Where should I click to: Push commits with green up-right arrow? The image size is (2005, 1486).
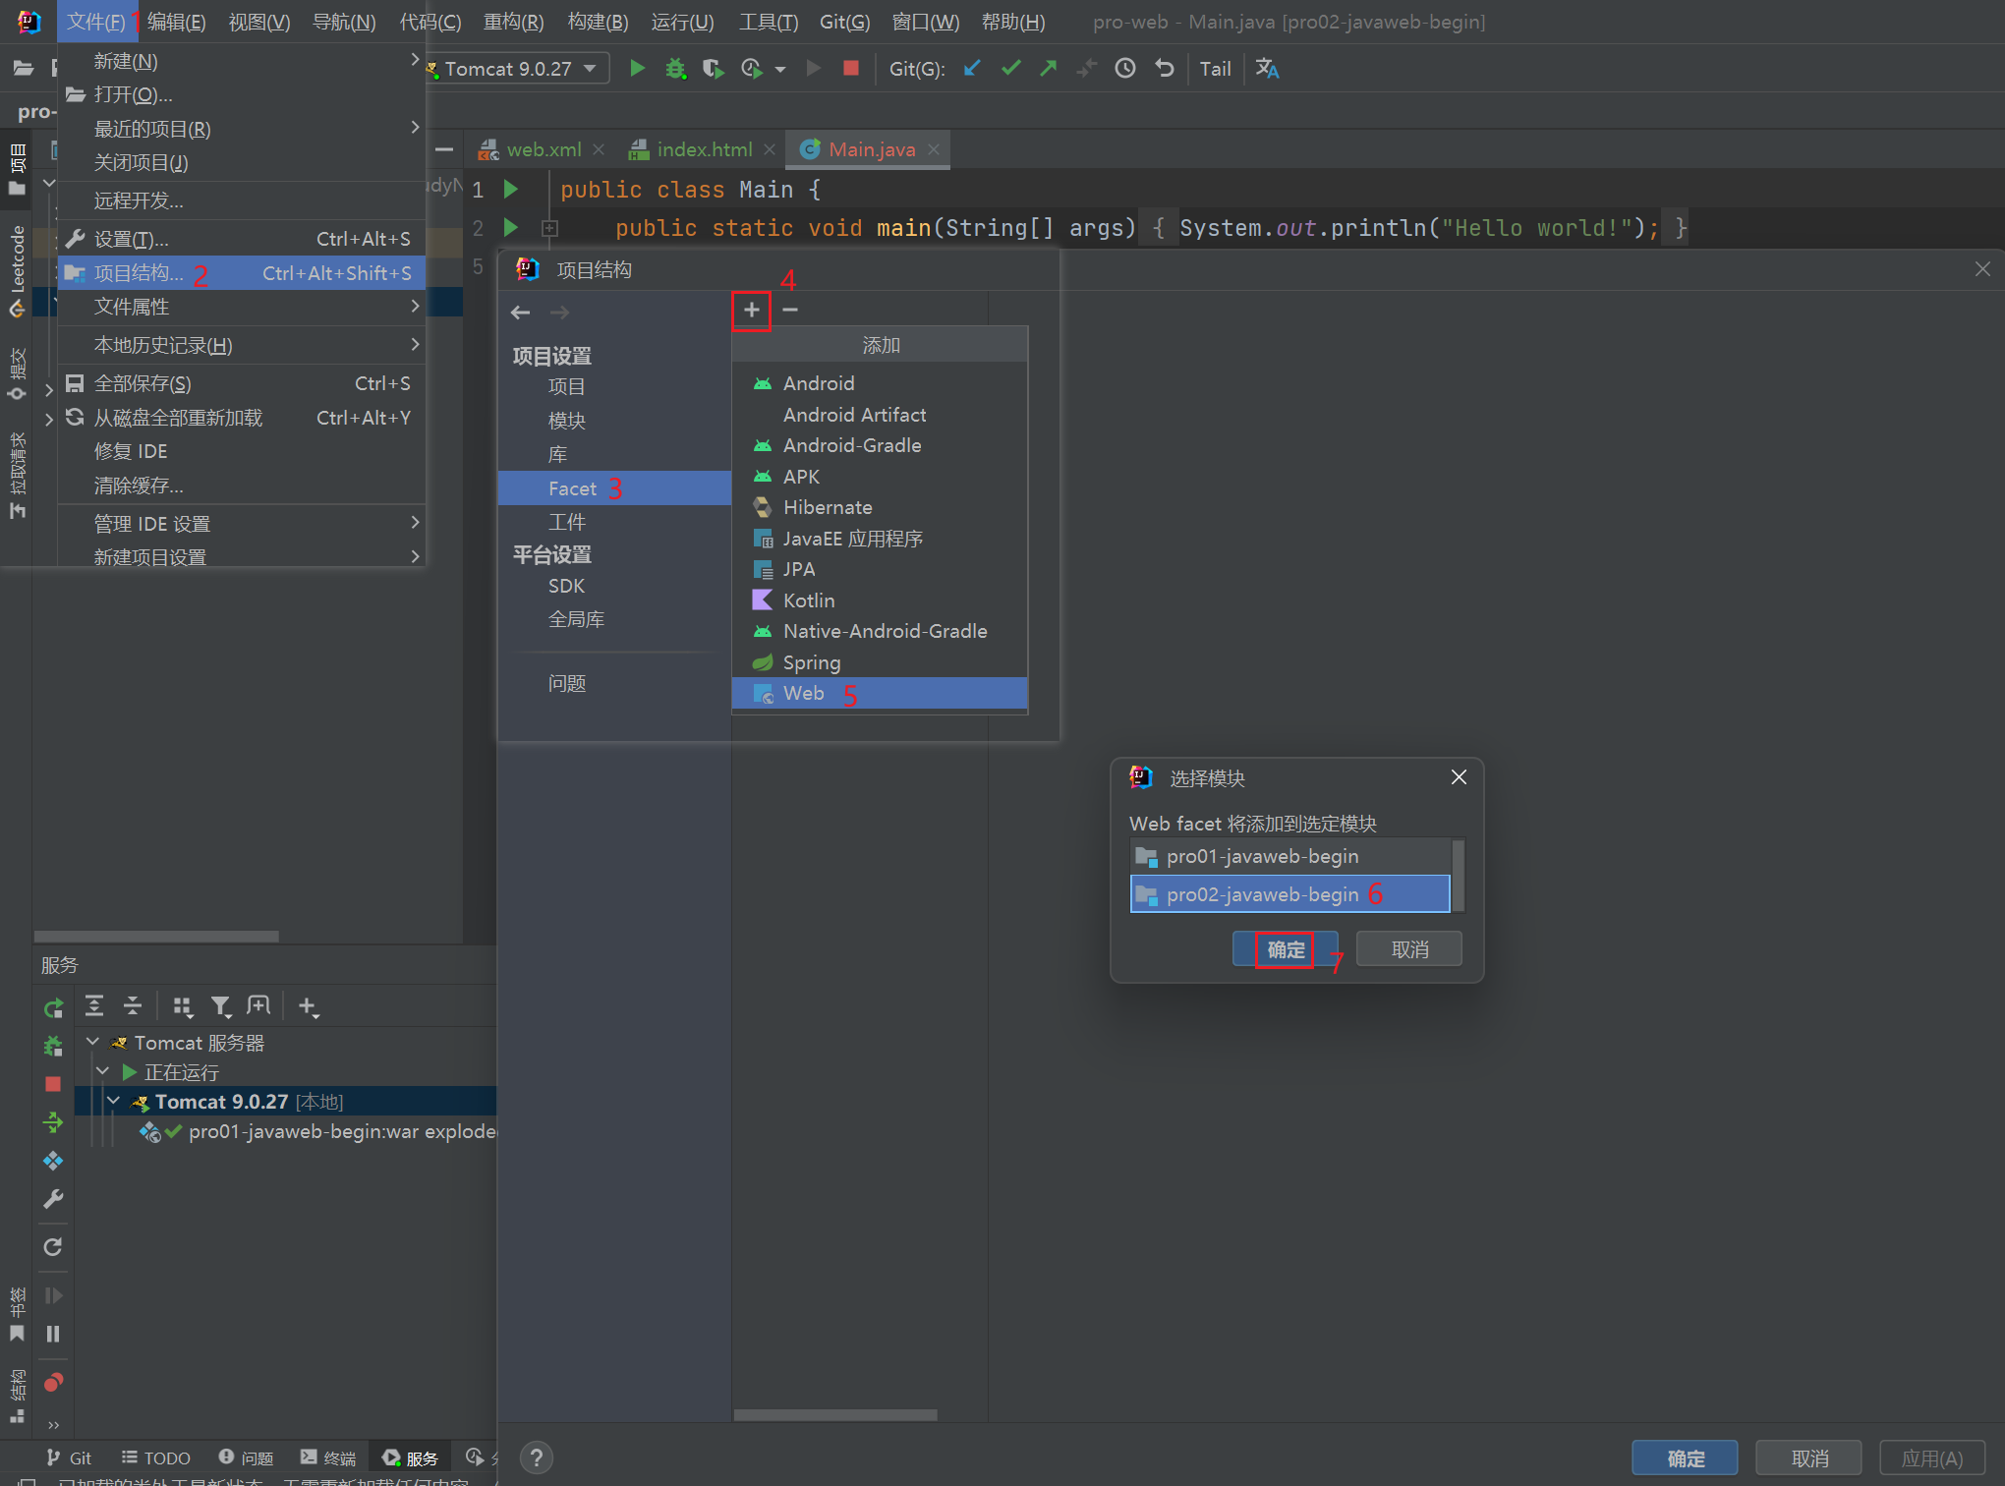1049,69
